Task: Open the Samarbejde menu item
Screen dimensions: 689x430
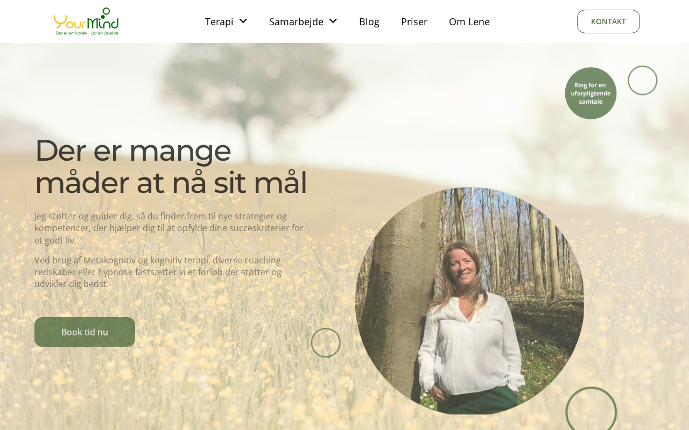Action: pyautogui.click(x=296, y=21)
